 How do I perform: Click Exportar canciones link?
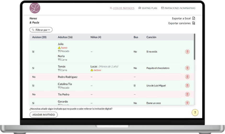click(179, 23)
